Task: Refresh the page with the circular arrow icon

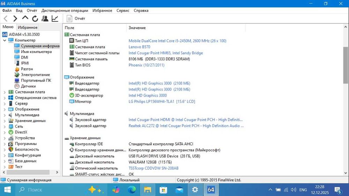Action: point(35,18)
